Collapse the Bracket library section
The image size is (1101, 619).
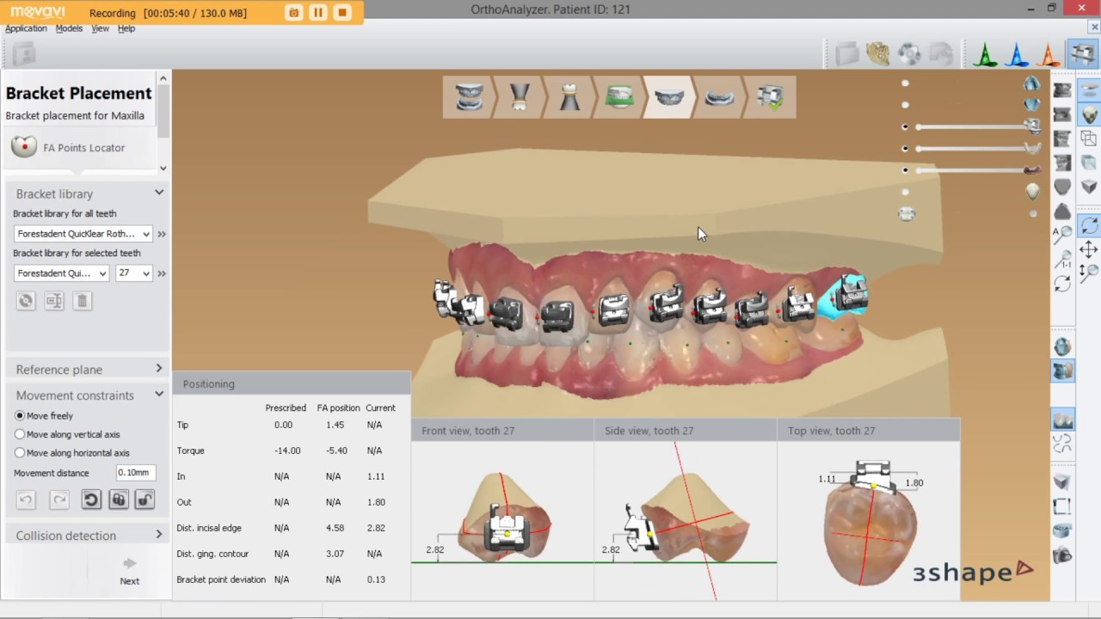pos(159,193)
